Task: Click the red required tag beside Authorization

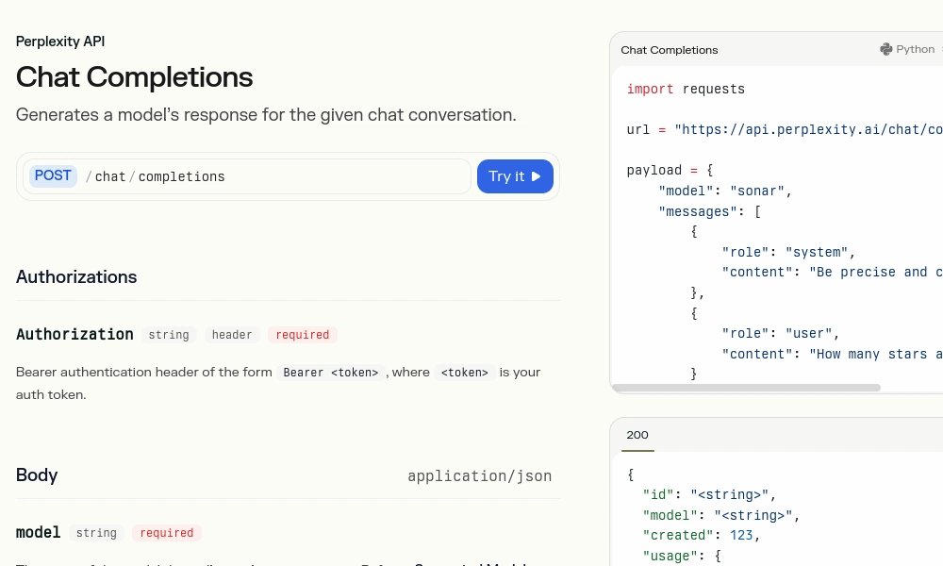Action: click(303, 335)
